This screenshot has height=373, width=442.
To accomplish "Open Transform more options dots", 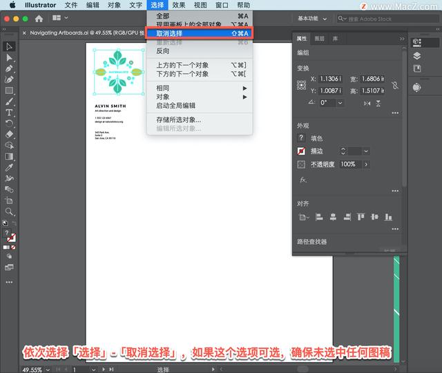I will click(395, 113).
